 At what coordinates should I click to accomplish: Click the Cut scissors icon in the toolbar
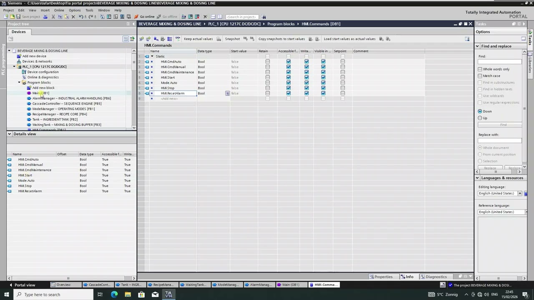[x=53, y=17]
